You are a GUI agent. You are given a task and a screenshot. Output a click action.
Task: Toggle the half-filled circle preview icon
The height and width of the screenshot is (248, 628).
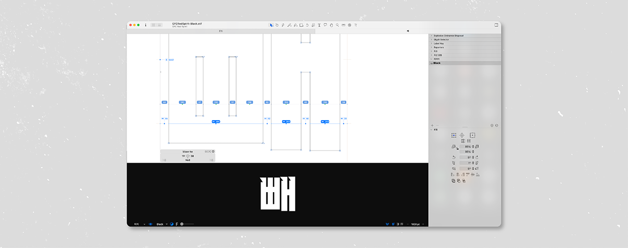172,224
